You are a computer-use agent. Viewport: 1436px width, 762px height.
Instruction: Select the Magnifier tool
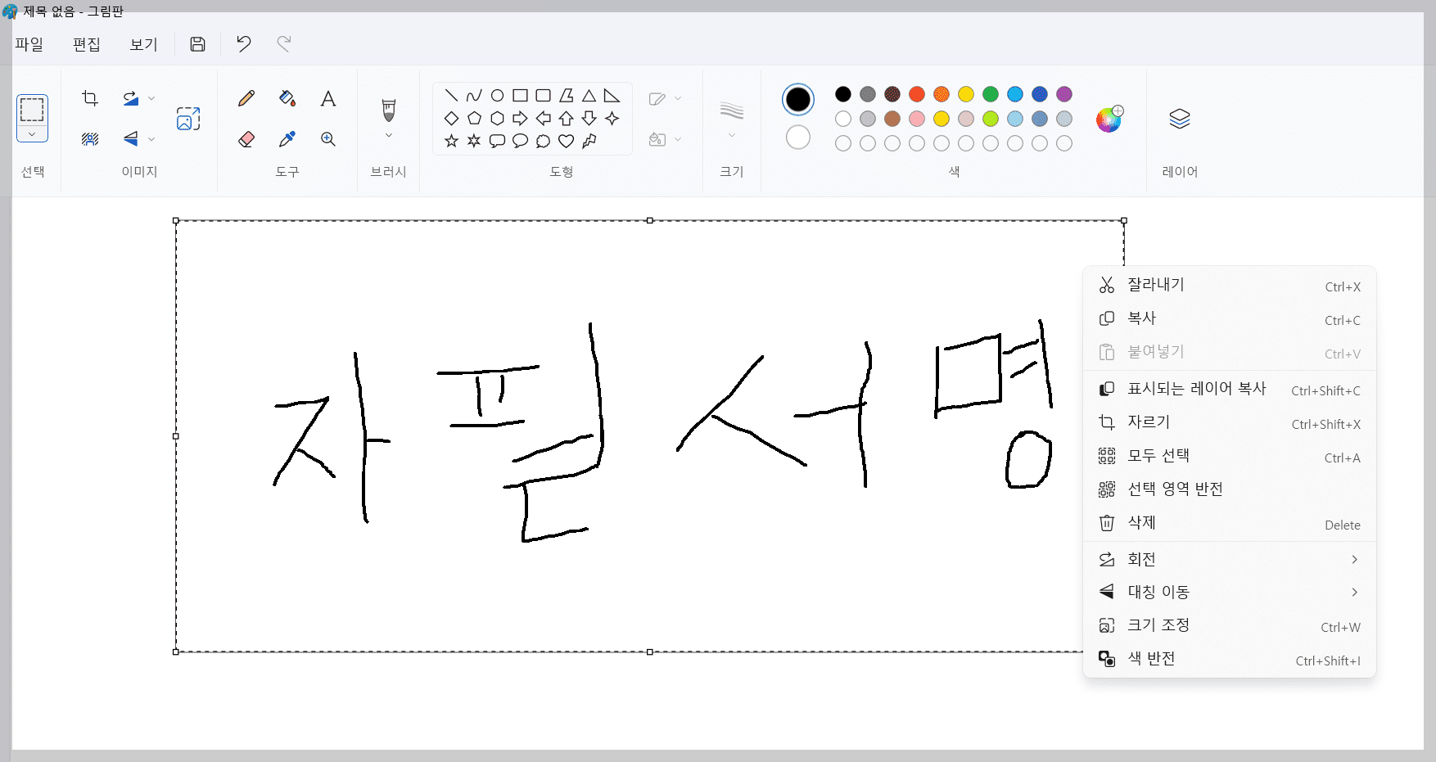point(328,139)
